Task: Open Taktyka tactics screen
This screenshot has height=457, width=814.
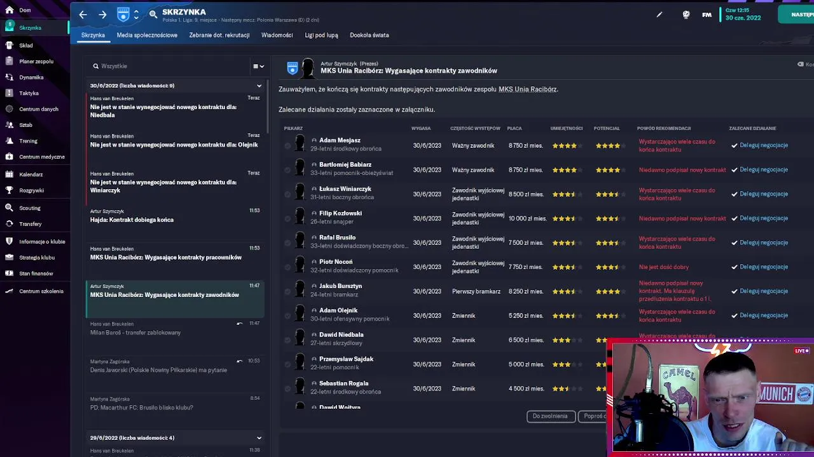Action: 29,93
